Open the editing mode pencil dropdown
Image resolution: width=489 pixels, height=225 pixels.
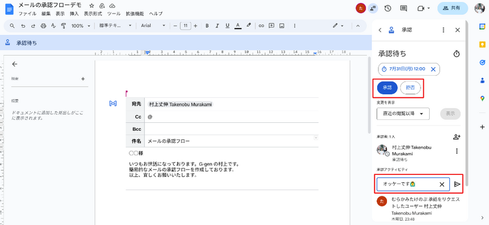[x=338, y=26]
